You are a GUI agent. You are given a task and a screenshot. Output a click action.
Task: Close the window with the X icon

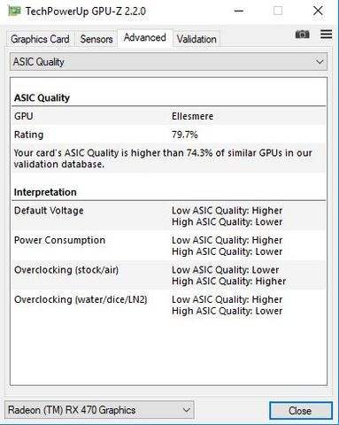click(x=318, y=11)
